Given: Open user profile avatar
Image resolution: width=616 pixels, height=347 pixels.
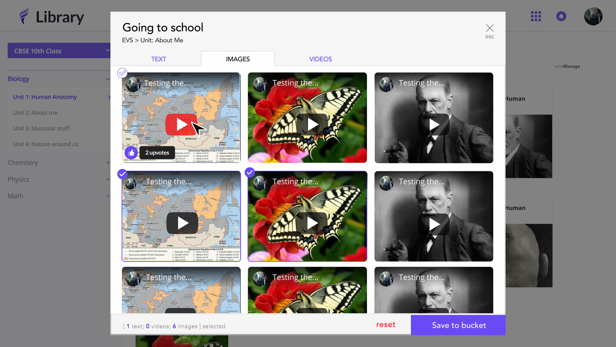Looking at the screenshot, I should (x=593, y=16).
